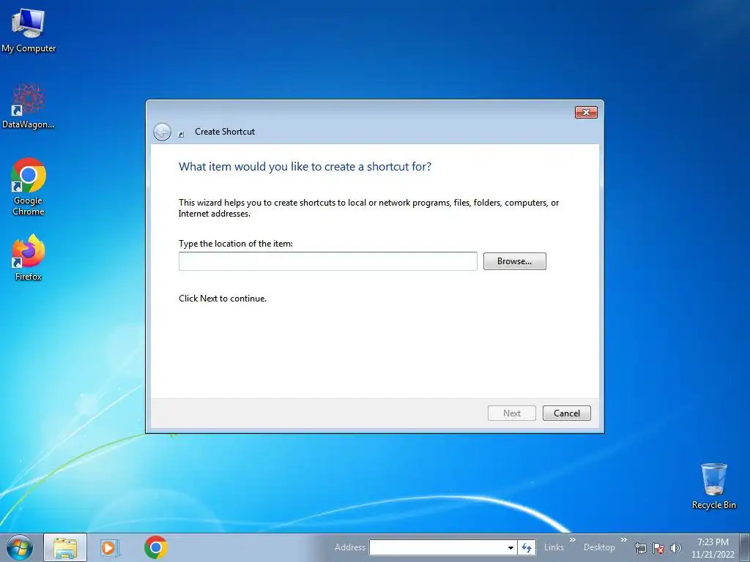Click the 'What item would you like' heading

pyautogui.click(x=305, y=167)
